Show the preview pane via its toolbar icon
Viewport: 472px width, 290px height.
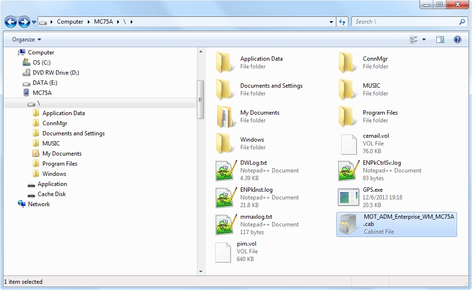(440, 39)
